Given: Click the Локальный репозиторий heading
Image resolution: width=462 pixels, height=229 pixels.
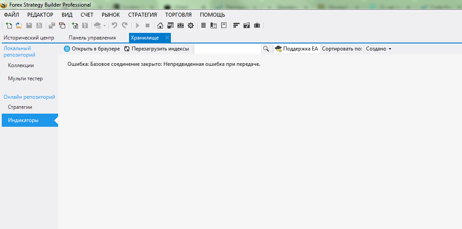Looking at the screenshot, I should click(19, 51).
